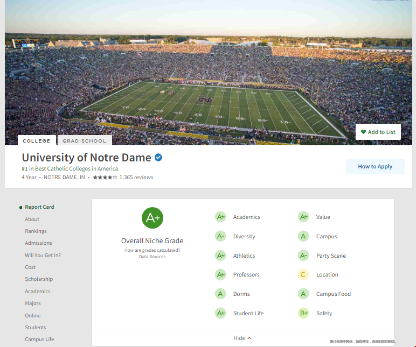Open #1 in Best Catholic Colleges link
This screenshot has height=347, width=416.
point(70,168)
